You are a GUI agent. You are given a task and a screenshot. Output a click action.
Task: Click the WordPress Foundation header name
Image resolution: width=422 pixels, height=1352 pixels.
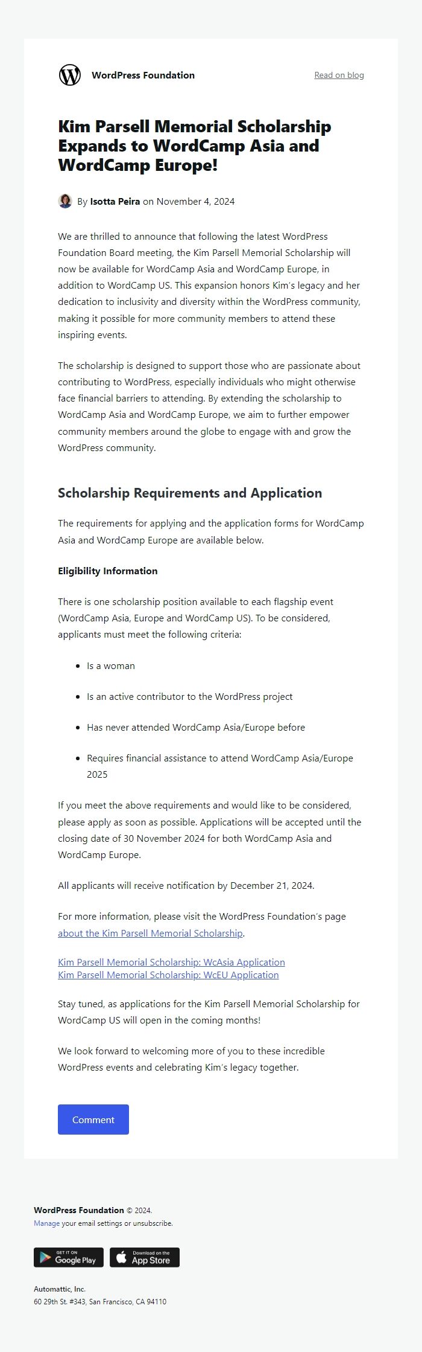[x=143, y=75]
